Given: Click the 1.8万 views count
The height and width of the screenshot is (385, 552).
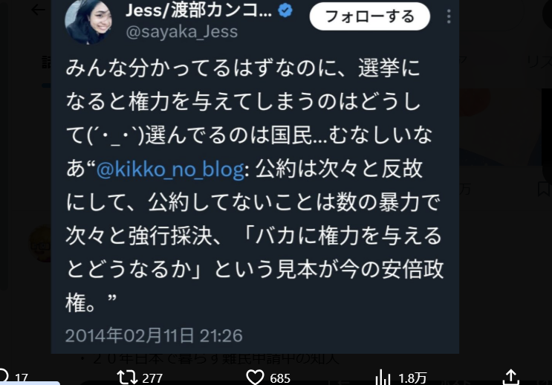Looking at the screenshot, I should [412, 378].
